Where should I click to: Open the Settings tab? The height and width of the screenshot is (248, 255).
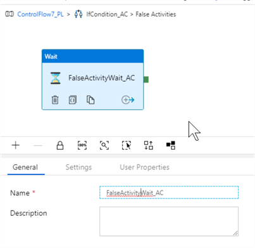tap(78, 167)
